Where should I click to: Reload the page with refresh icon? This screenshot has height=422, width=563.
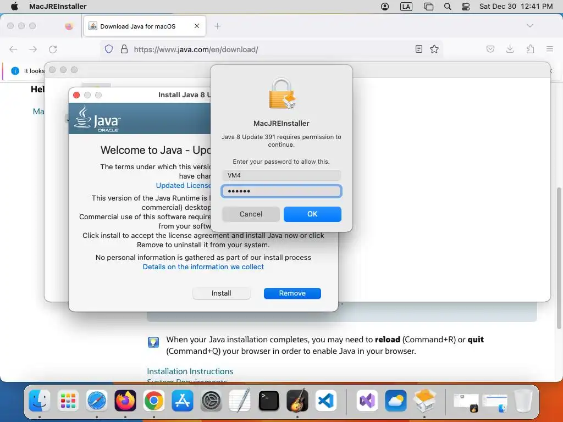click(53, 49)
